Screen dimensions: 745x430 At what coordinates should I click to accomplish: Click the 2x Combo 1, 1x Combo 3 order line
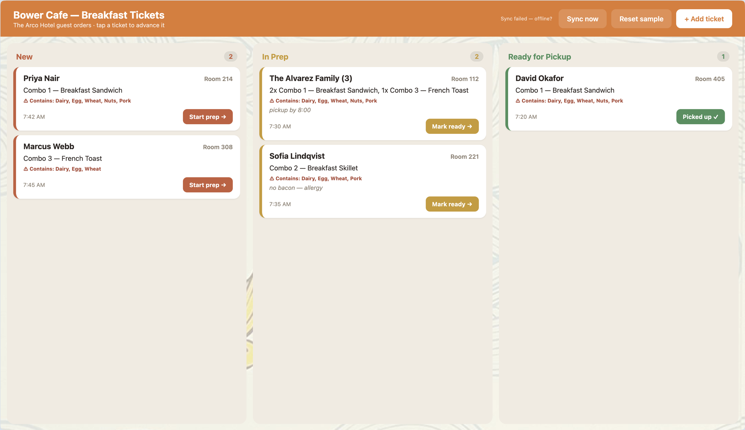tap(369, 90)
